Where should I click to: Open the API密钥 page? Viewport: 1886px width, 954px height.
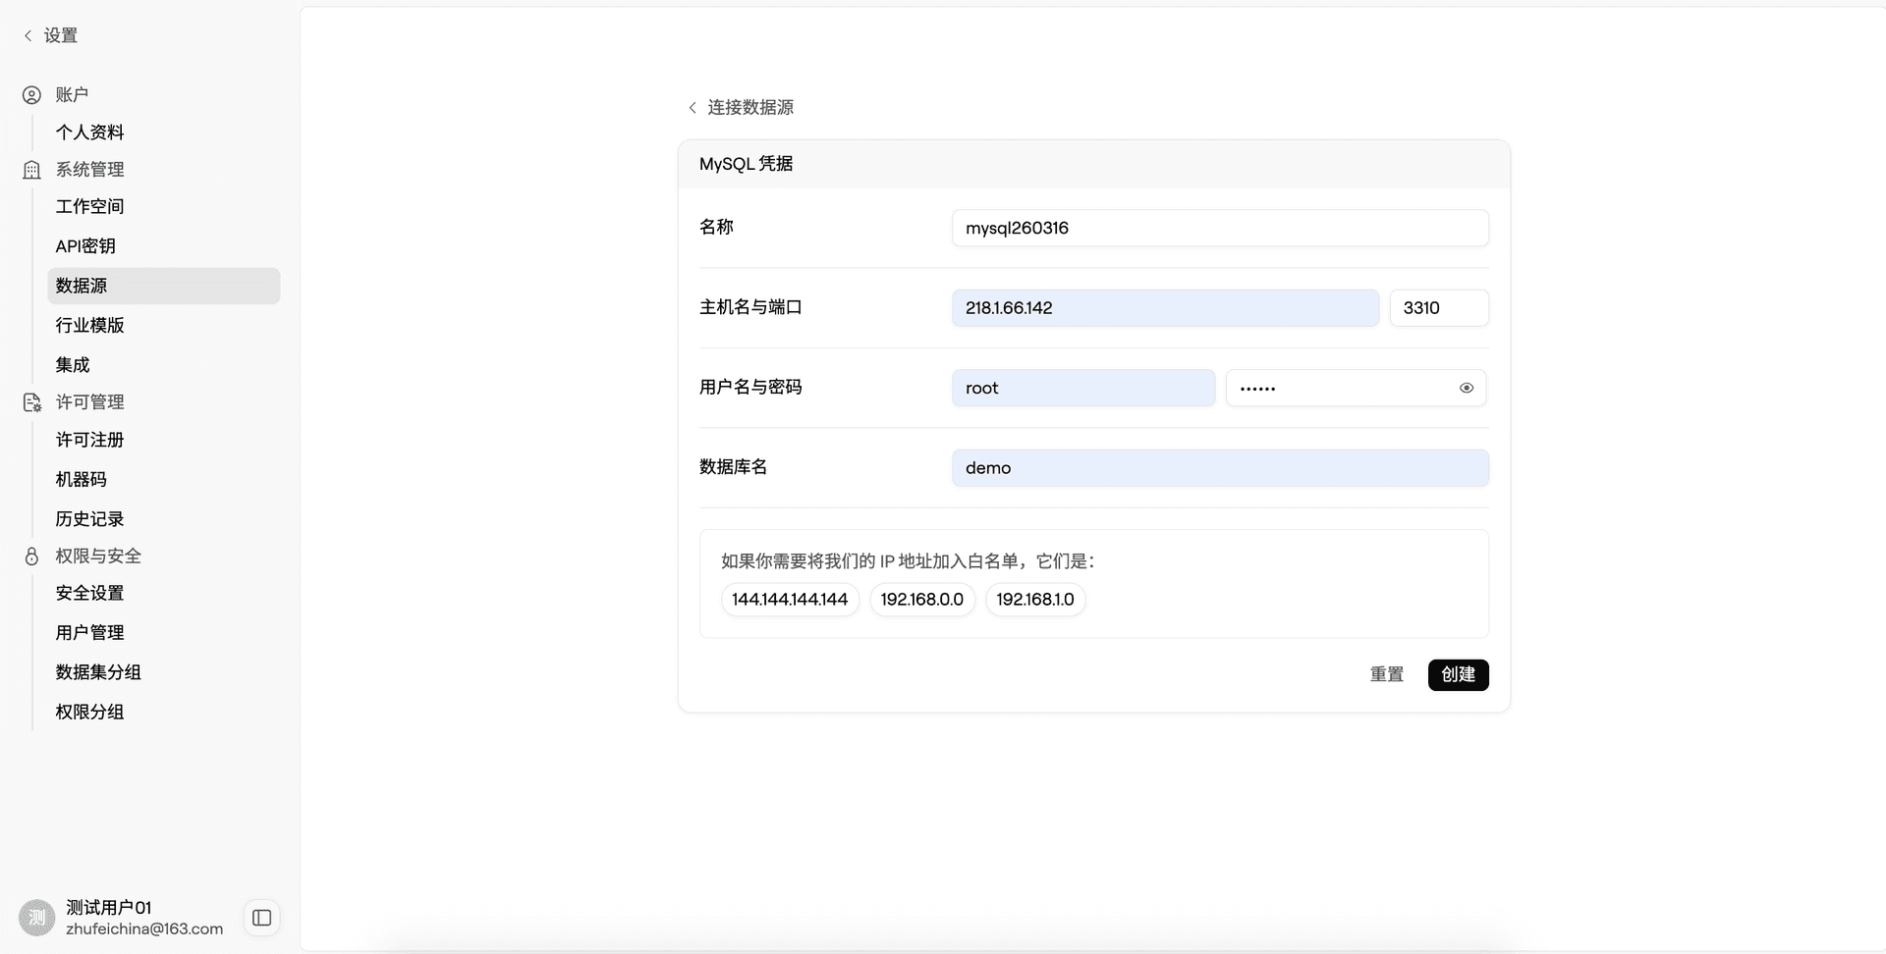[x=85, y=246]
